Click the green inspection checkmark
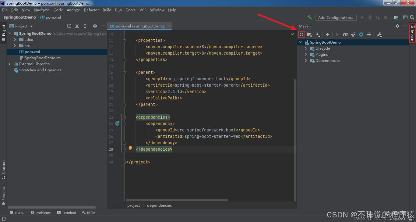The width and height of the screenshot is (416, 222). 293,34
